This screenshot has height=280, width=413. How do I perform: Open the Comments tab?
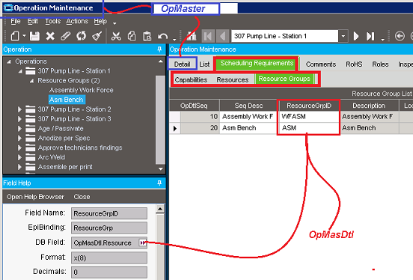pyautogui.click(x=321, y=64)
